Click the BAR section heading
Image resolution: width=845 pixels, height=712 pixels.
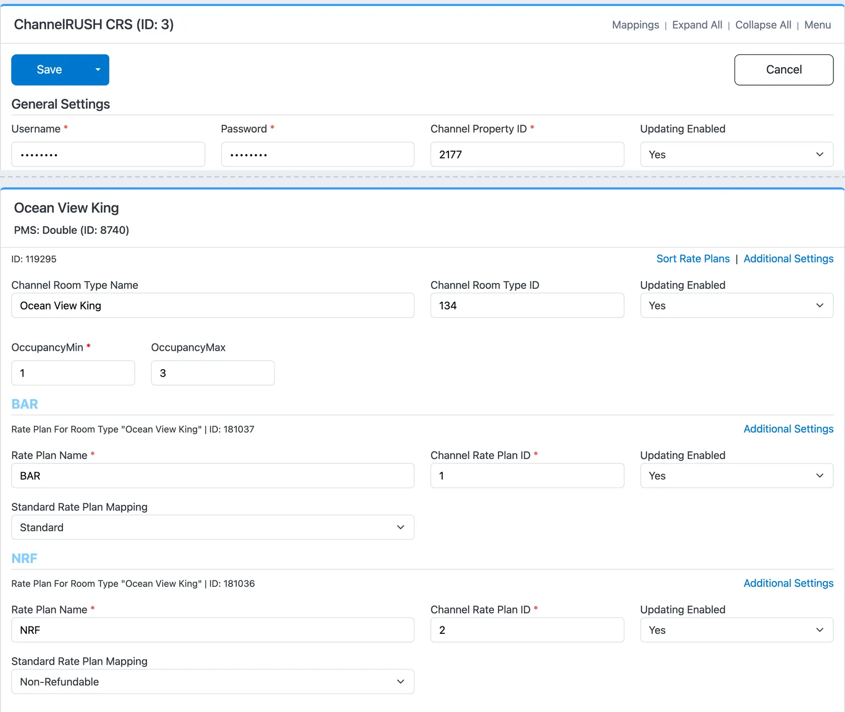(x=25, y=404)
